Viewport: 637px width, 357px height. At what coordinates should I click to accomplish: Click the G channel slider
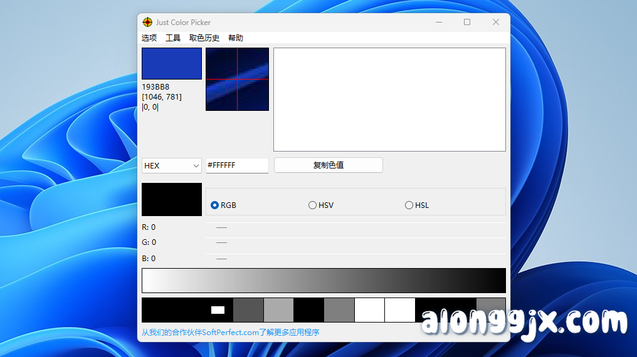(355, 242)
